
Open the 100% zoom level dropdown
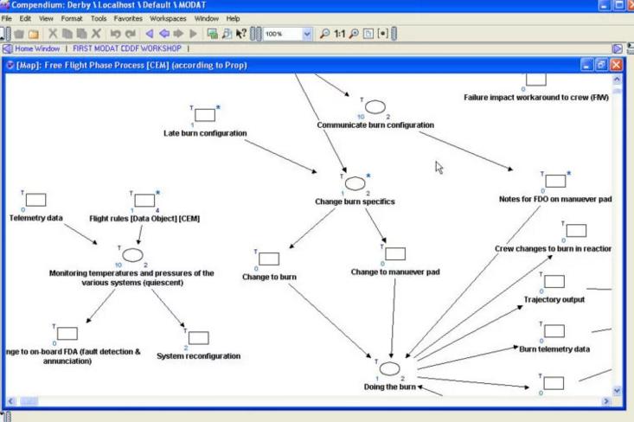click(x=307, y=33)
